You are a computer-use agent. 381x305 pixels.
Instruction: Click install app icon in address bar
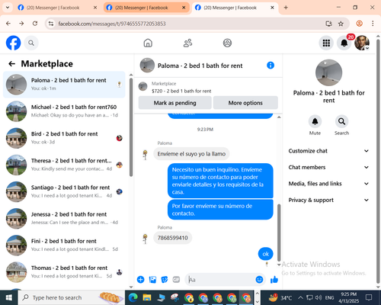pyautogui.click(x=329, y=24)
